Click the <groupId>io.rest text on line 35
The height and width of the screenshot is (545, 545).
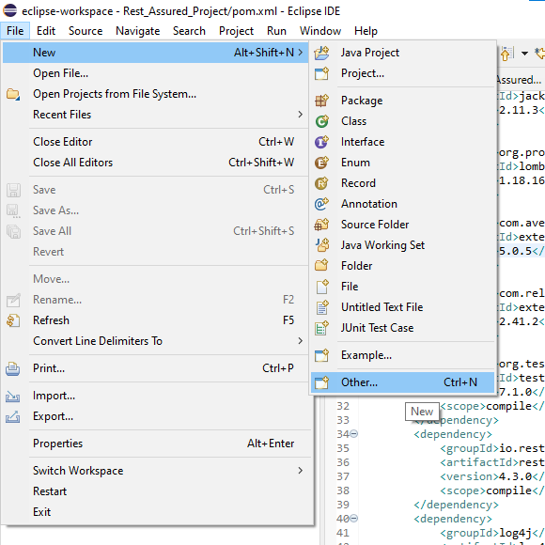[491, 448]
